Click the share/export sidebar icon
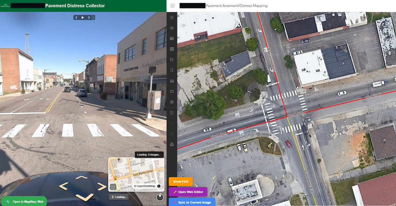The width and height of the screenshot is (396, 206). click(x=172, y=113)
